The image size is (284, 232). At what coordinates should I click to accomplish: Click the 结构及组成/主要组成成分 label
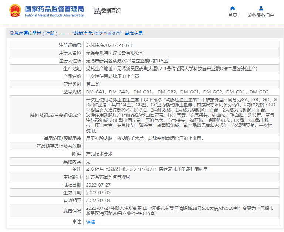coord(55,115)
